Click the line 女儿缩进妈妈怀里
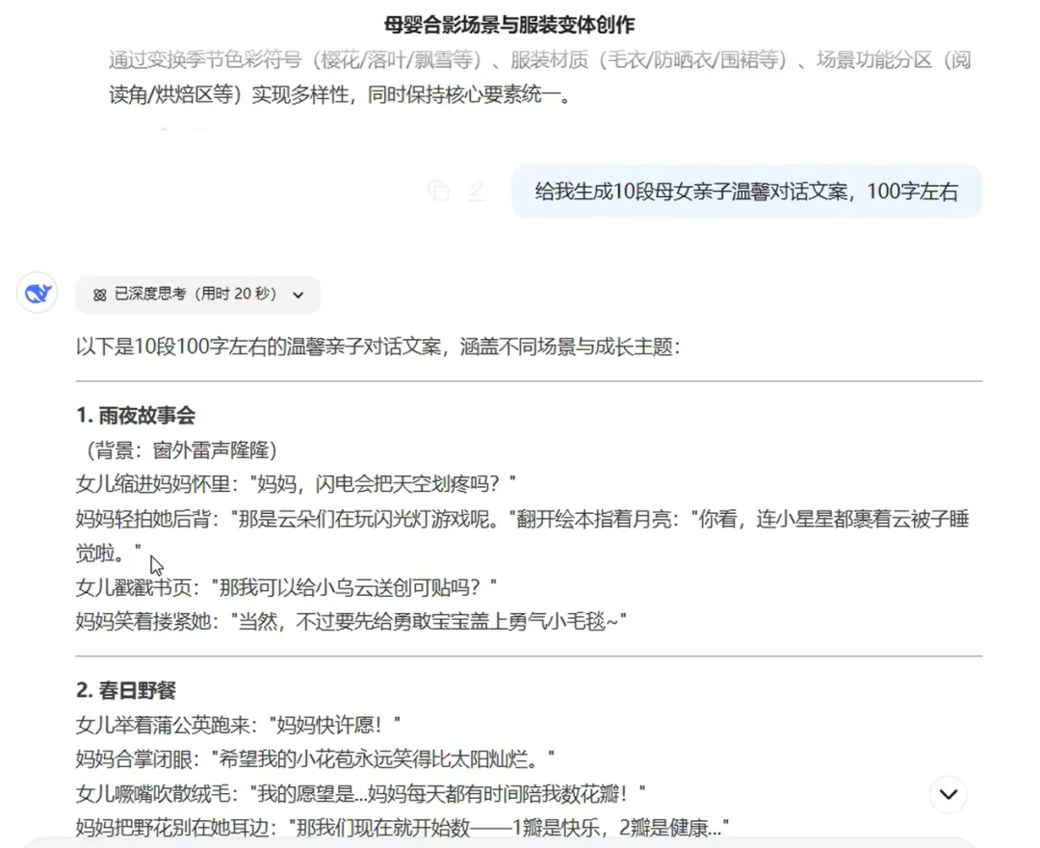The width and height of the screenshot is (1040, 848). point(296,484)
